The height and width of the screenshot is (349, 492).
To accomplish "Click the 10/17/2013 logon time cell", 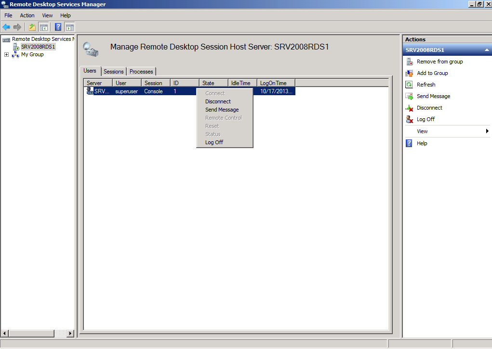I will click(x=276, y=91).
